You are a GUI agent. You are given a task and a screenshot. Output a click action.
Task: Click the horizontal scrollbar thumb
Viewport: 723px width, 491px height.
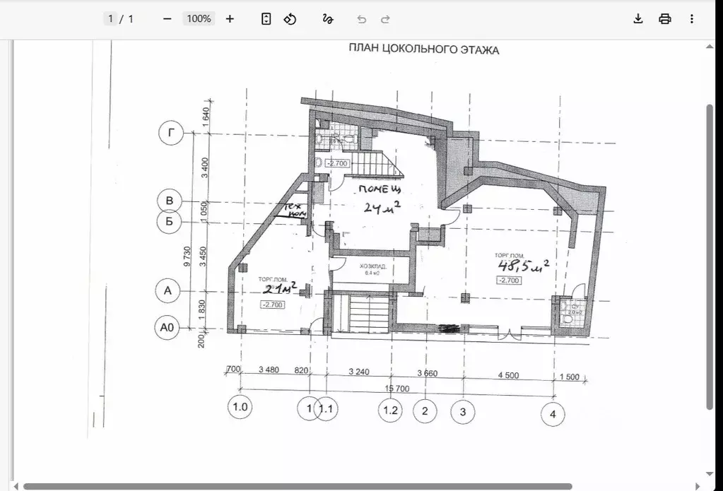298,486
